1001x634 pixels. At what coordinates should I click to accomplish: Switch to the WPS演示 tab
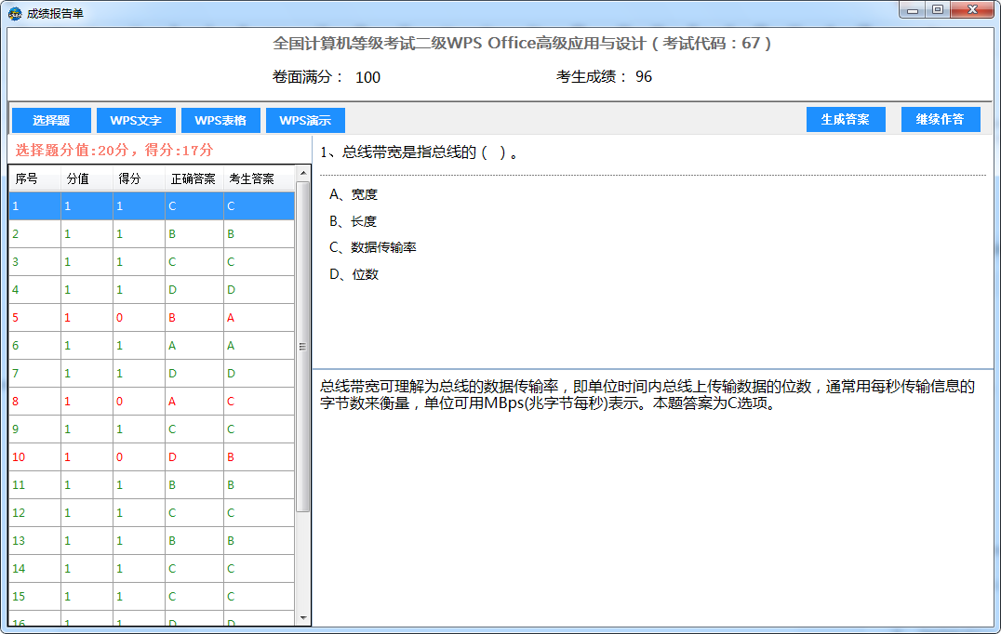click(305, 120)
